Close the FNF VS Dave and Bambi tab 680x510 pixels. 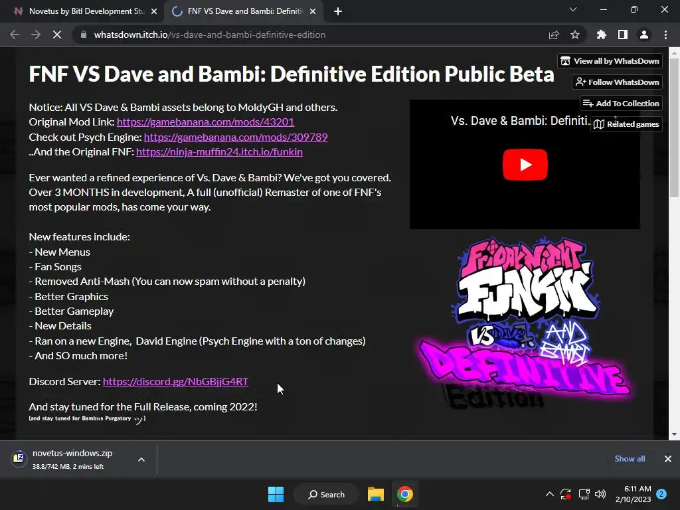pos(313,11)
